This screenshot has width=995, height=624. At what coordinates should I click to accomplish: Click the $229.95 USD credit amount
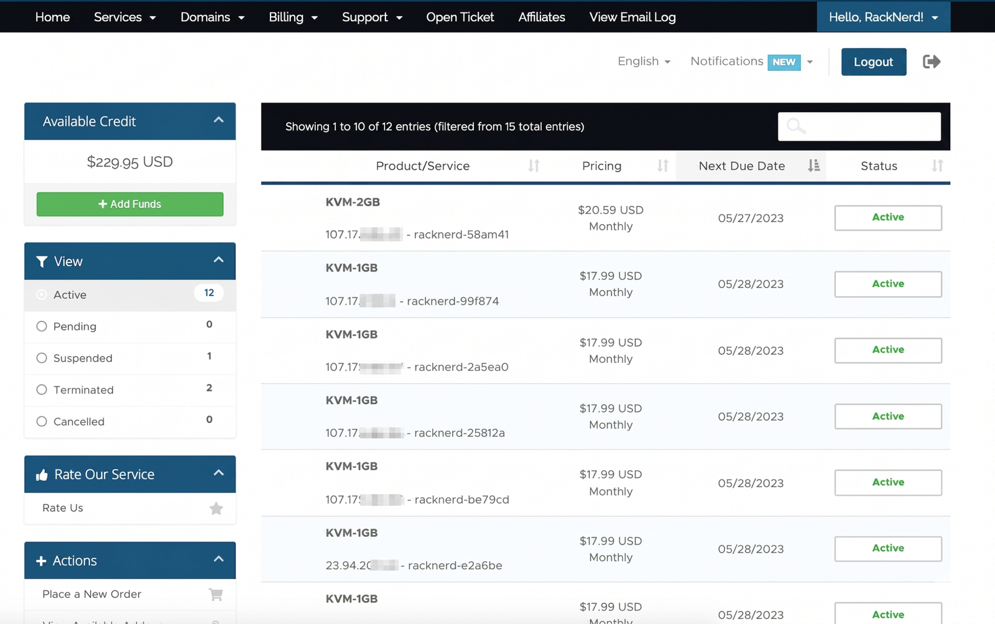click(130, 162)
